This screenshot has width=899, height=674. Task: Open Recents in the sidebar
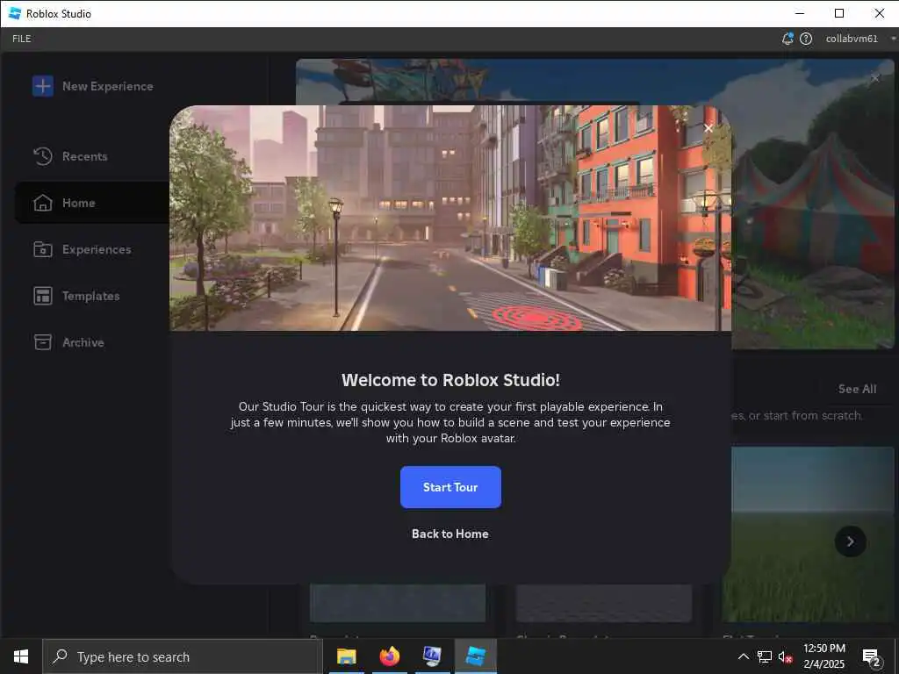pyautogui.click(x=85, y=156)
